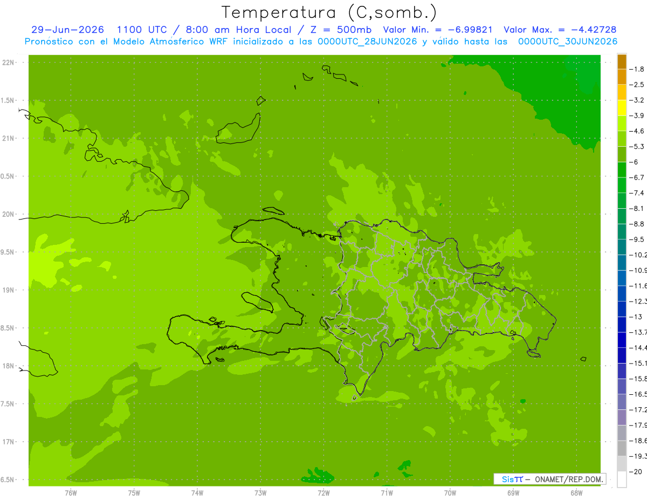Click the '-4.6' colorbar label
The width and height of the screenshot is (647, 500).
[x=637, y=131]
